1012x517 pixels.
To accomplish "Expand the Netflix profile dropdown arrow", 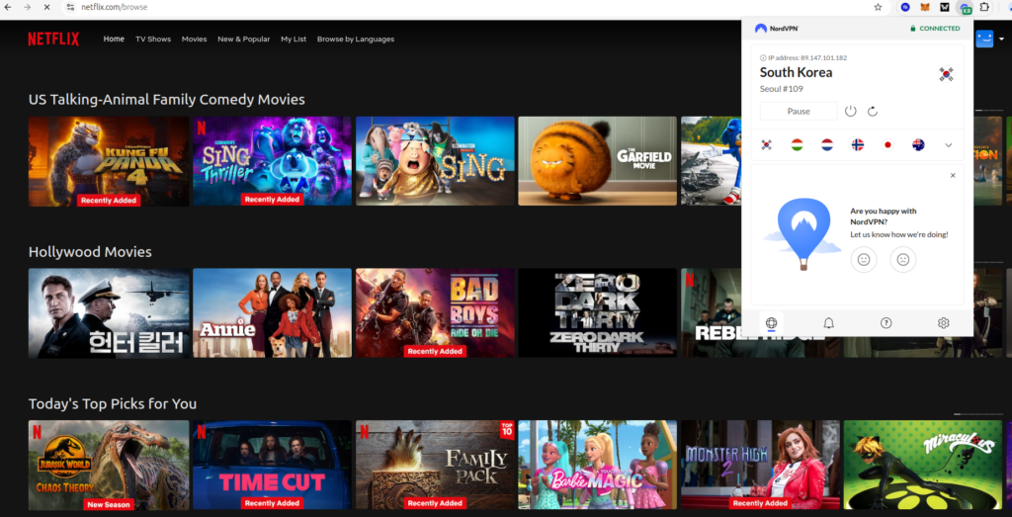I will (x=1002, y=40).
